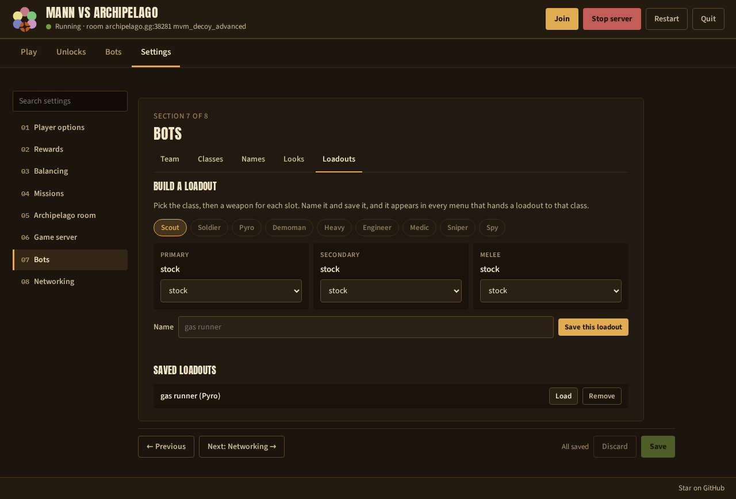This screenshot has height=499, width=736.
Task: Click the Stop server button
Action: pyautogui.click(x=612, y=19)
